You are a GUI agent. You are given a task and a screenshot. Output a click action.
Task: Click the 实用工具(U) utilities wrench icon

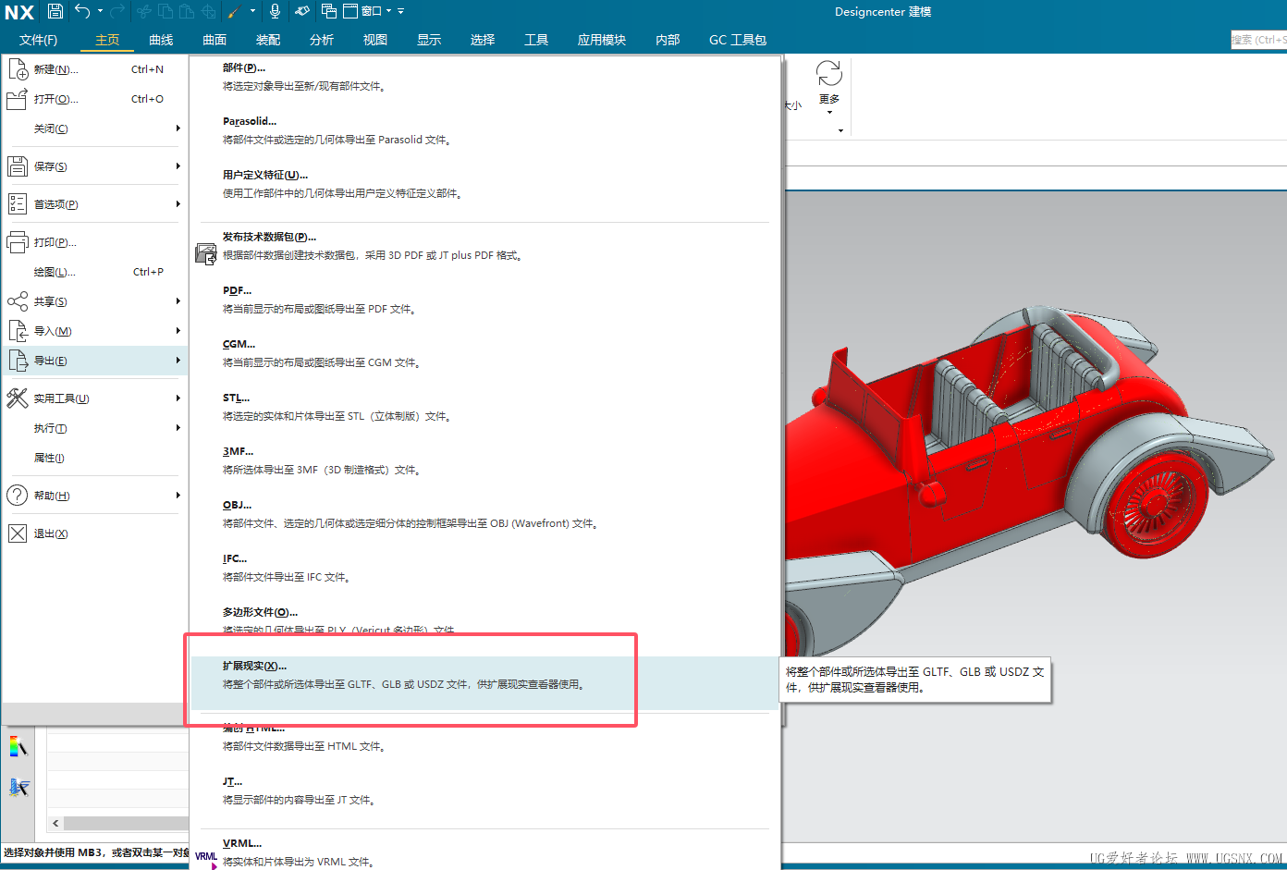(x=18, y=398)
